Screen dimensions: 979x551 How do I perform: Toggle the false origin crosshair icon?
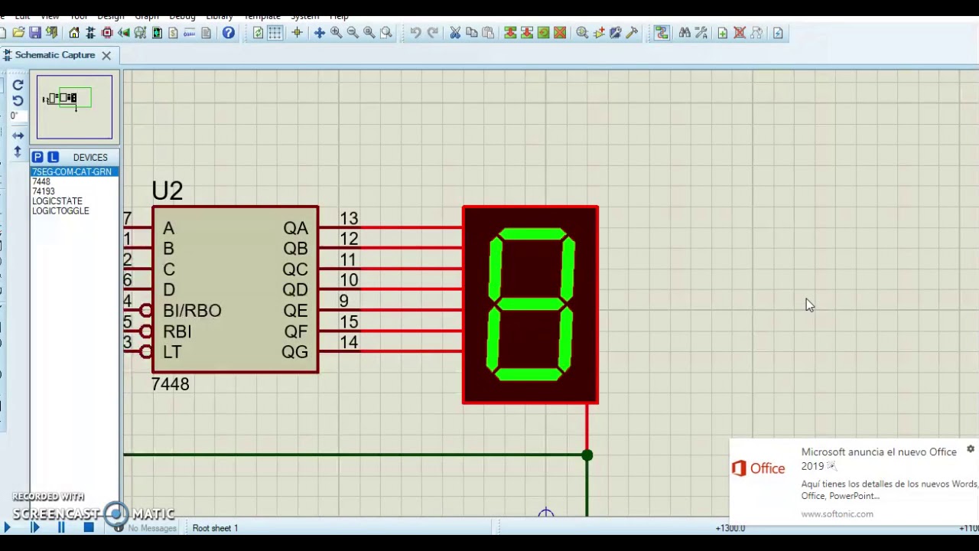(297, 33)
